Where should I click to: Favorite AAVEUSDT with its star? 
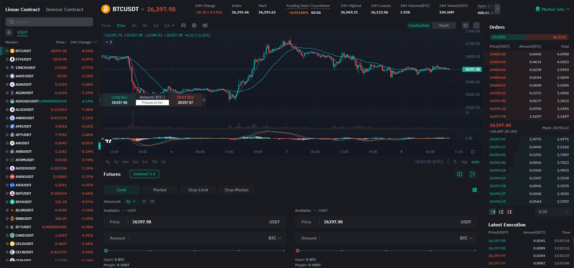coord(7,76)
